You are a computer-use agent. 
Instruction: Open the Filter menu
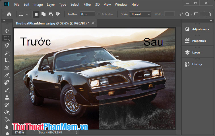pyautogui.click(x=87, y=5)
